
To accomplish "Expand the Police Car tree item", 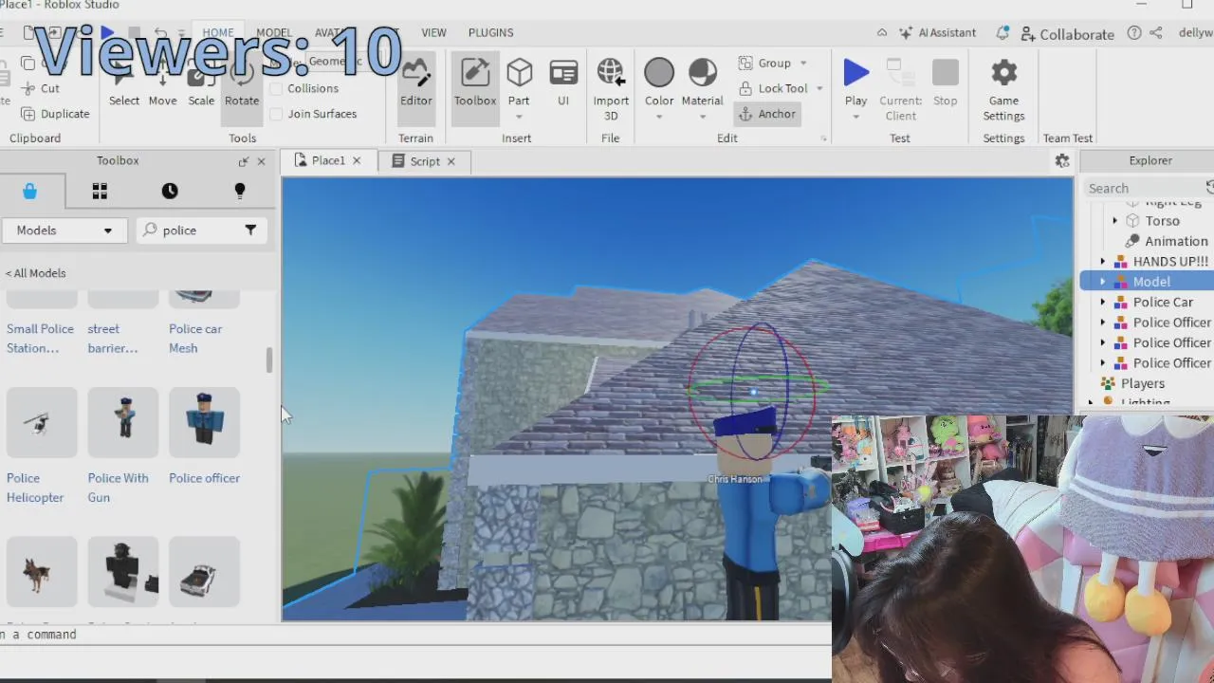I will coord(1102,303).
